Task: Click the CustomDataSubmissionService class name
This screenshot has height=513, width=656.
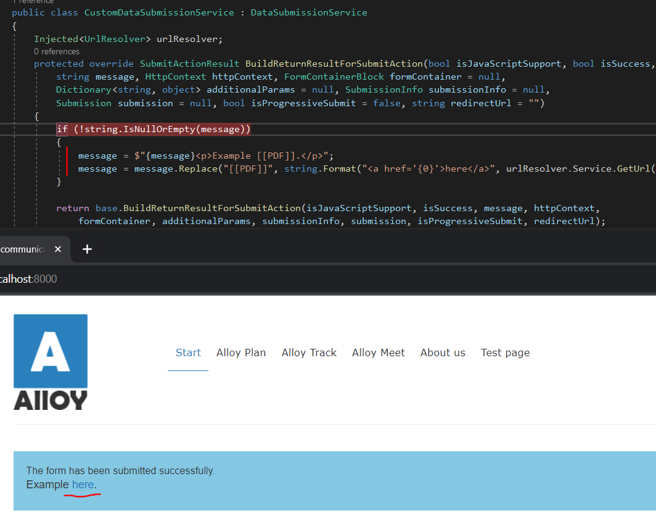Action: 159,12
